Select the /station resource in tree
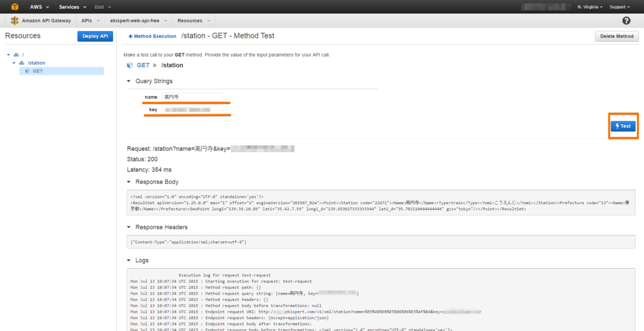 pyautogui.click(x=36, y=63)
